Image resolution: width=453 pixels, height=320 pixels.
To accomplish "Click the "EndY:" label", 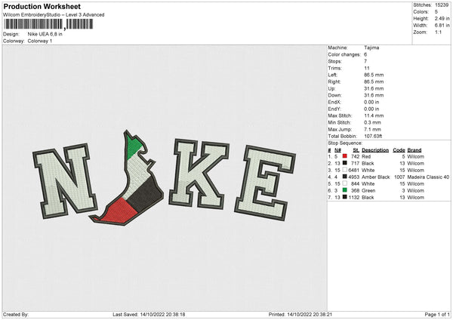I will (334, 109).
